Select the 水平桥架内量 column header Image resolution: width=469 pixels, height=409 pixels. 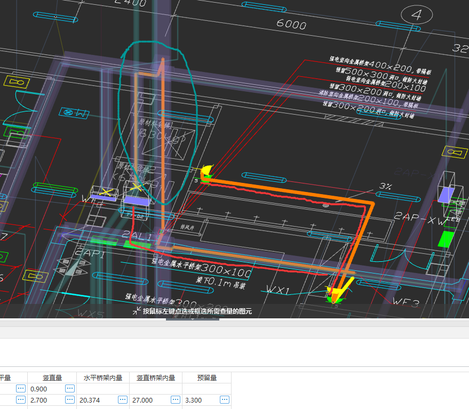click(103, 378)
